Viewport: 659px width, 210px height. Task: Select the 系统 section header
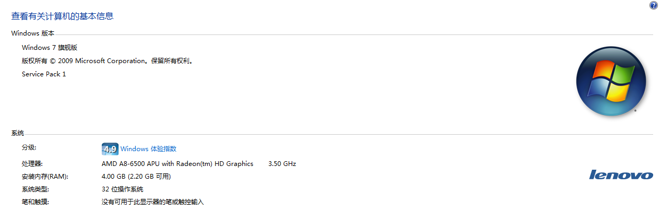tap(18, 133)
